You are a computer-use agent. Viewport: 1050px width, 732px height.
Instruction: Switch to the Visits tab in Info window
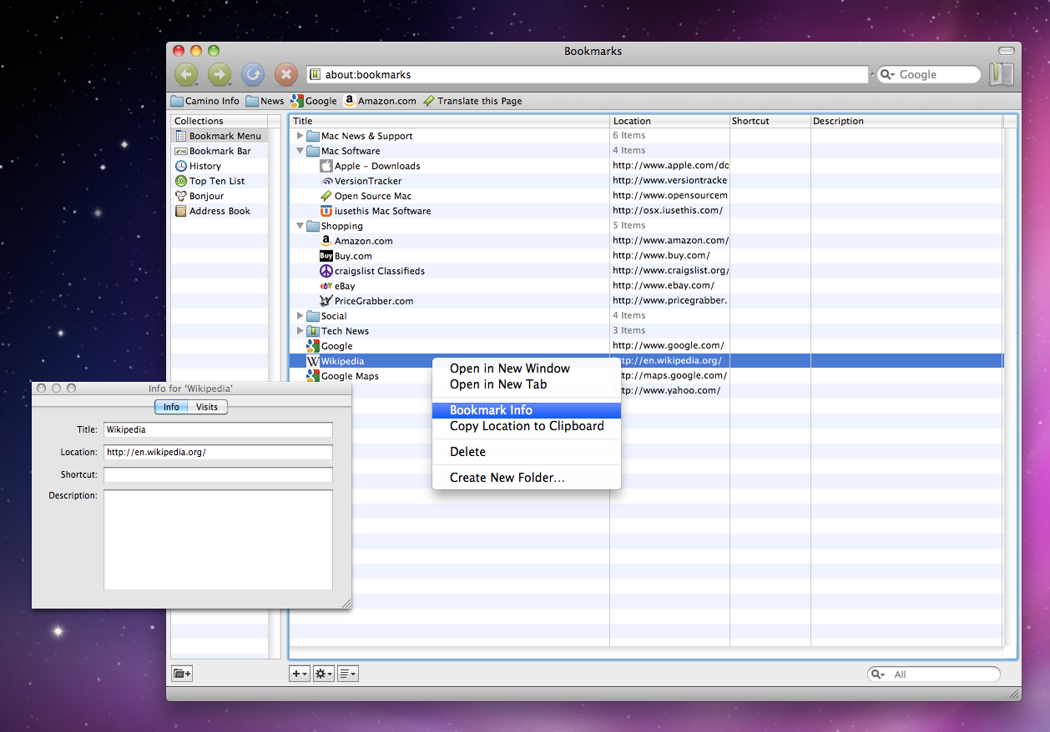pyautogui.click(x=207, y=407)
